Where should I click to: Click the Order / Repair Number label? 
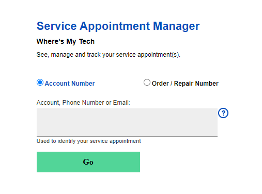[x=185, y=84]
